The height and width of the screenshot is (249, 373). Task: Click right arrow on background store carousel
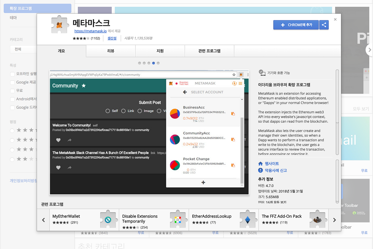[x=370, y=50]
